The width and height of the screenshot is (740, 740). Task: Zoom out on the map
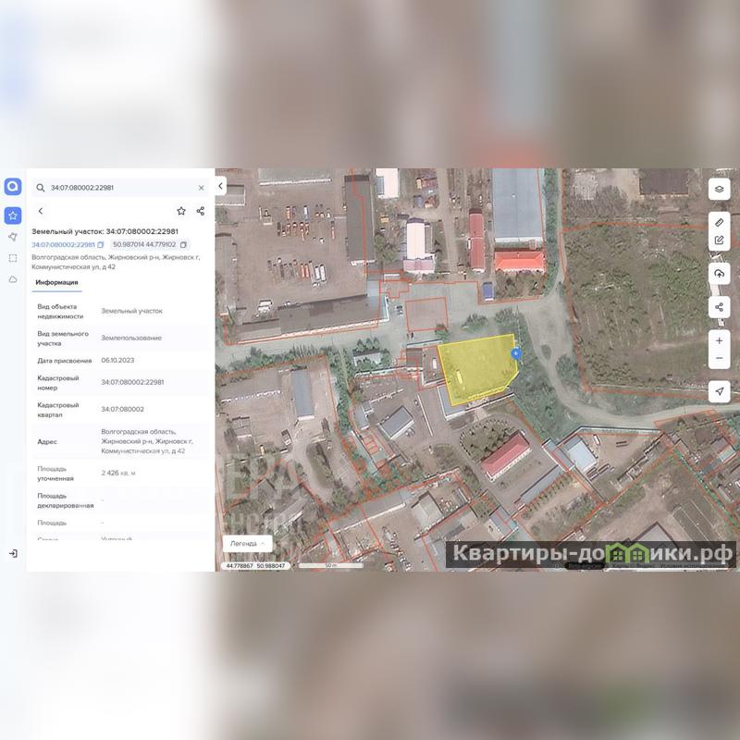pyautogui.click(x=719, y=359)
